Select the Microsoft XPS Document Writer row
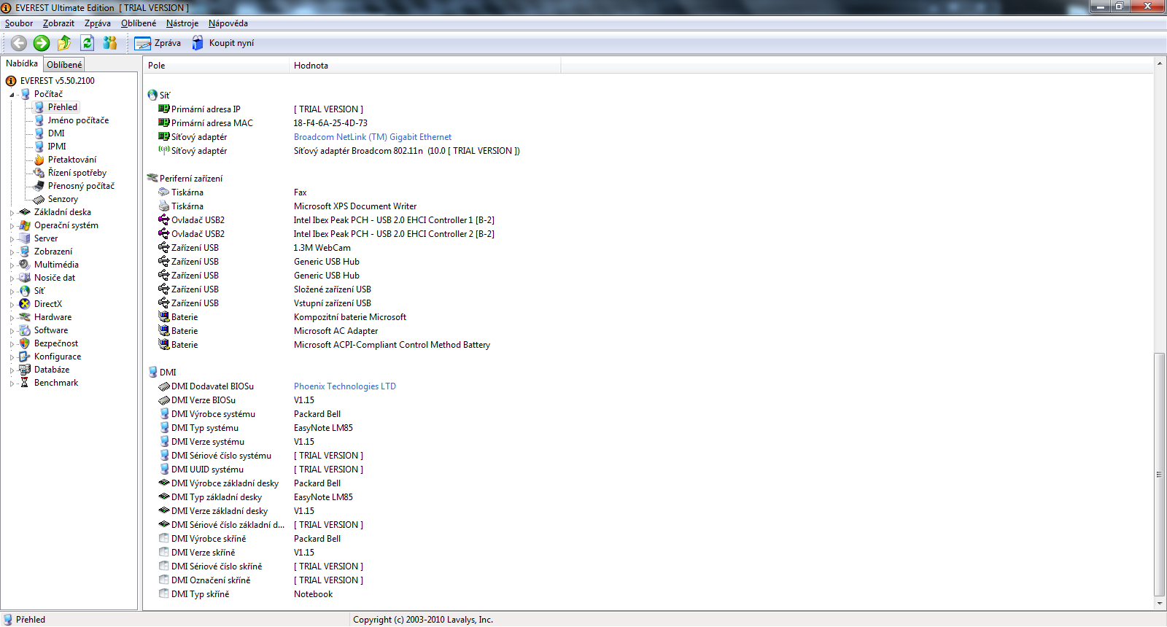The image size is (1167, 627). click(x=648, y=206)
